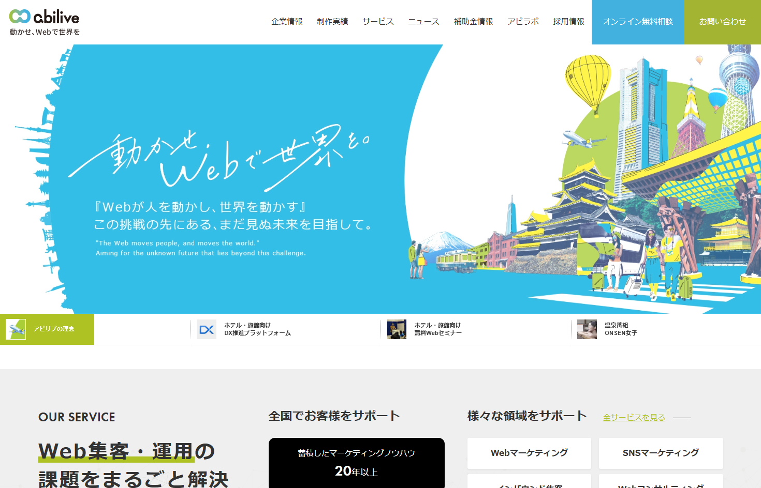The image size is (761, 488).
Task: Open the アビラボ navigation item
Action: (523, 22)
